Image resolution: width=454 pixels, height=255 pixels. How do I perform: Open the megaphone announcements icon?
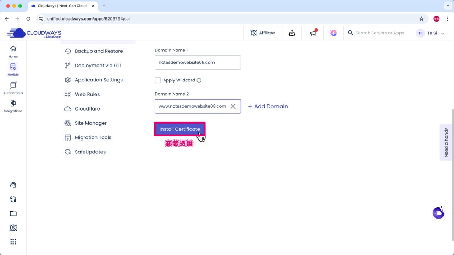[313, 33]
